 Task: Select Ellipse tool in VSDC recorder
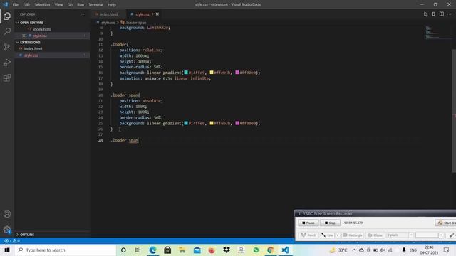[x=375, y=235]
